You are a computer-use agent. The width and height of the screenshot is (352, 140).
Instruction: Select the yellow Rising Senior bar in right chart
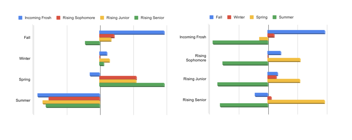coord(296,102)
